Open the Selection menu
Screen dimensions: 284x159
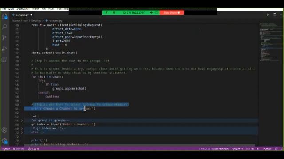point(23,9)
